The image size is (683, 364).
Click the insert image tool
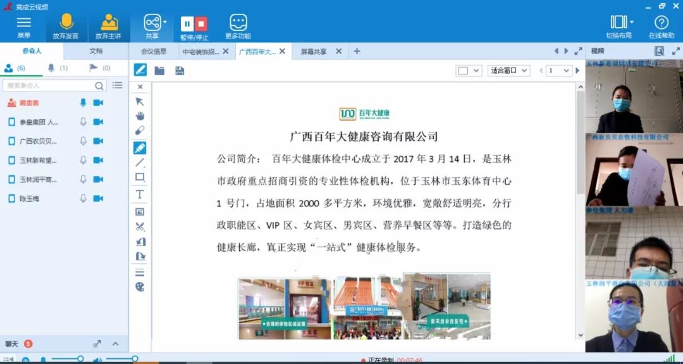point(140,212)
